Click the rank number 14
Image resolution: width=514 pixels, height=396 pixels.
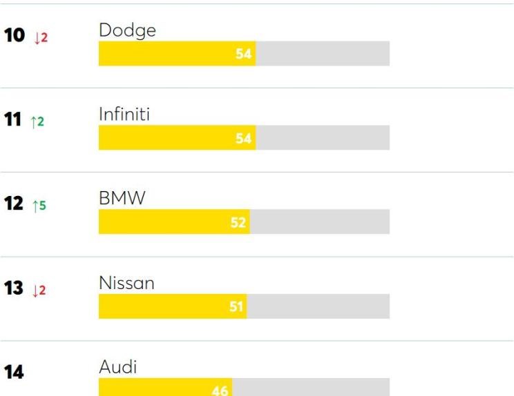pos(14,372)
